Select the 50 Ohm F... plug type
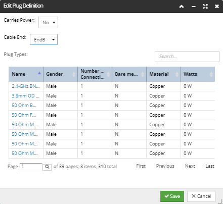Viewport: 223px width, 204px height. tap(24, 115)
